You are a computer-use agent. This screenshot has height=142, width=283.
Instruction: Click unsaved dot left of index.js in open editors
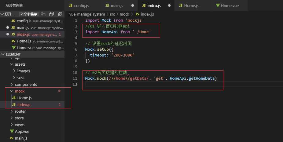(x=8, y=34)
